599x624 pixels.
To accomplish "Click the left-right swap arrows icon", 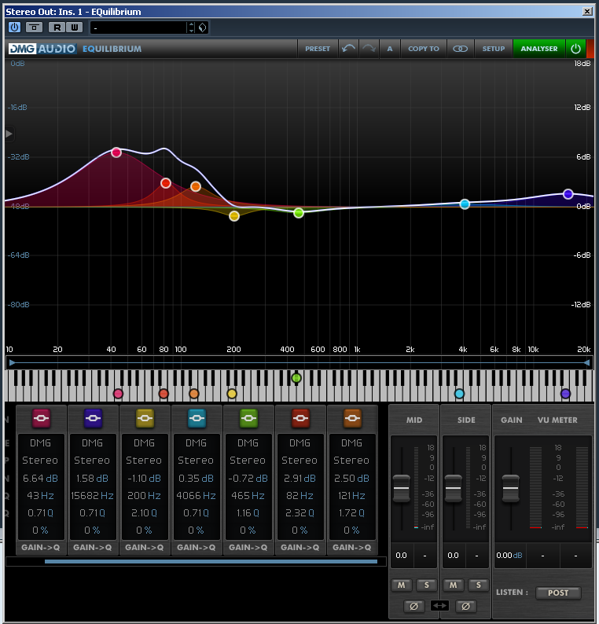I will click(x=440, y=606).
